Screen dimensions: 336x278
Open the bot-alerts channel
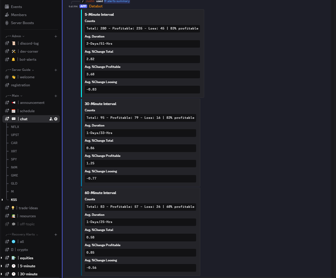pyautogui.click(x=28, y=60)
